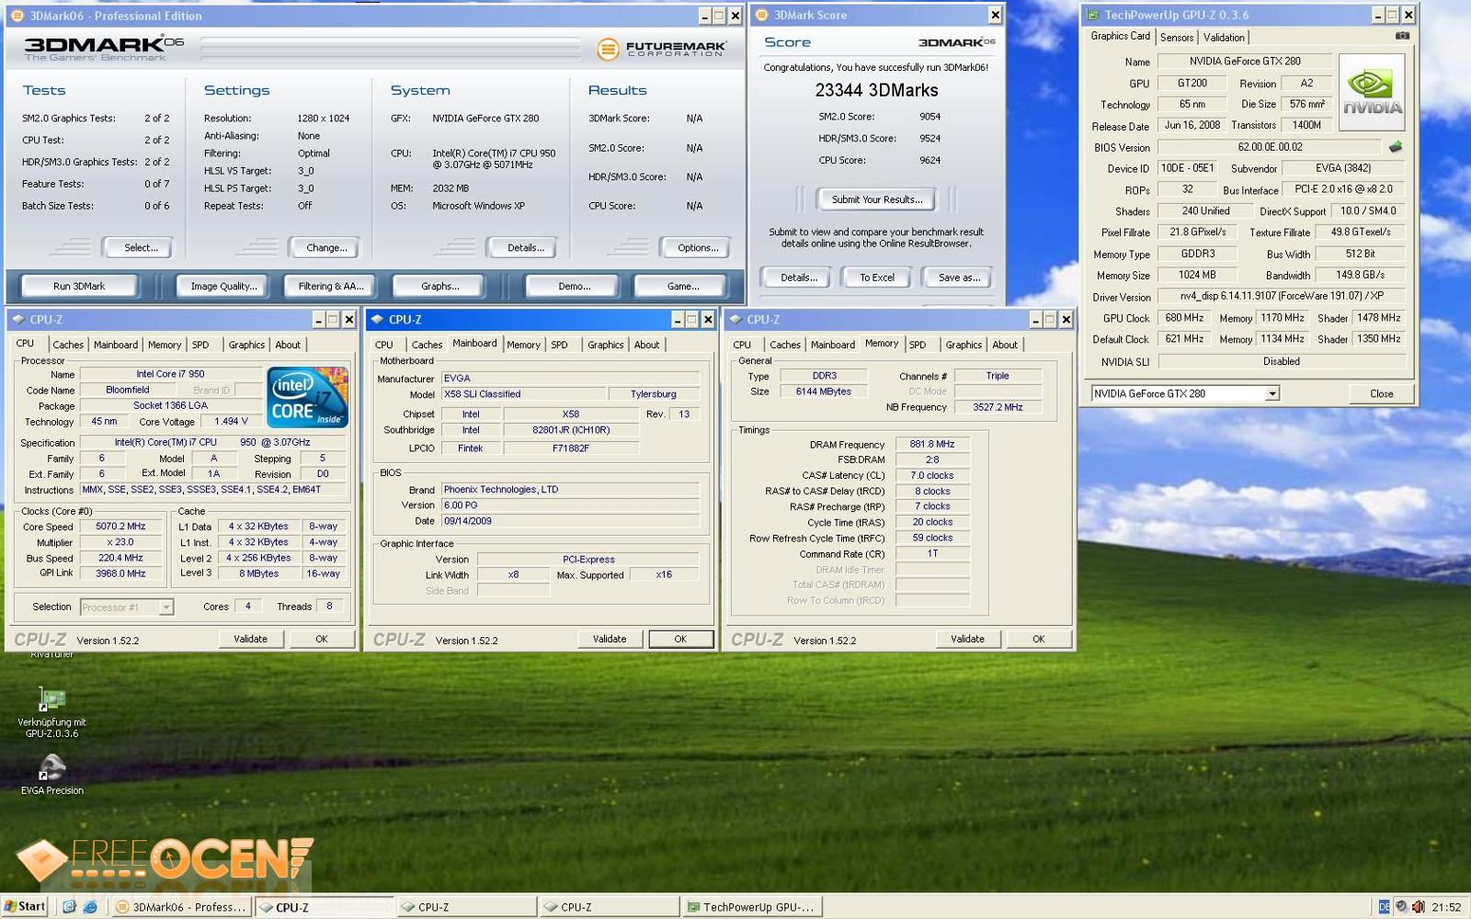
Task: Click the Run 3DMark button
Action: point(79,286)
